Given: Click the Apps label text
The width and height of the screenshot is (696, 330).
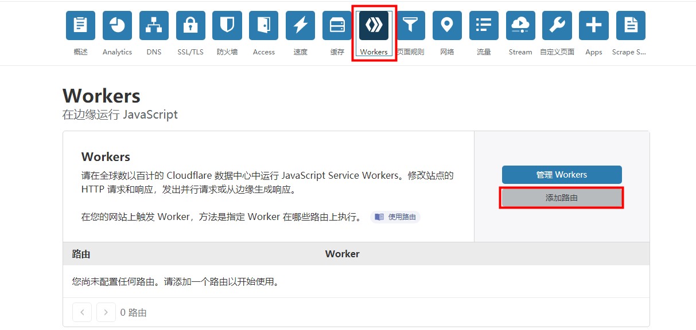Looking at the screenshot, I should [x=594, y=52].
